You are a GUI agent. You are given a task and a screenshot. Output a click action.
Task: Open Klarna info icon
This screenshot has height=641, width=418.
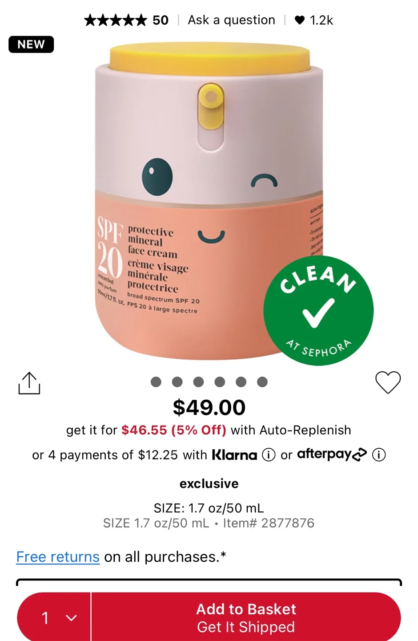click(x=269, y=455)
